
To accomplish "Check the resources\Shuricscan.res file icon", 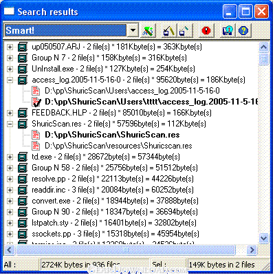I will click(36, 146).
